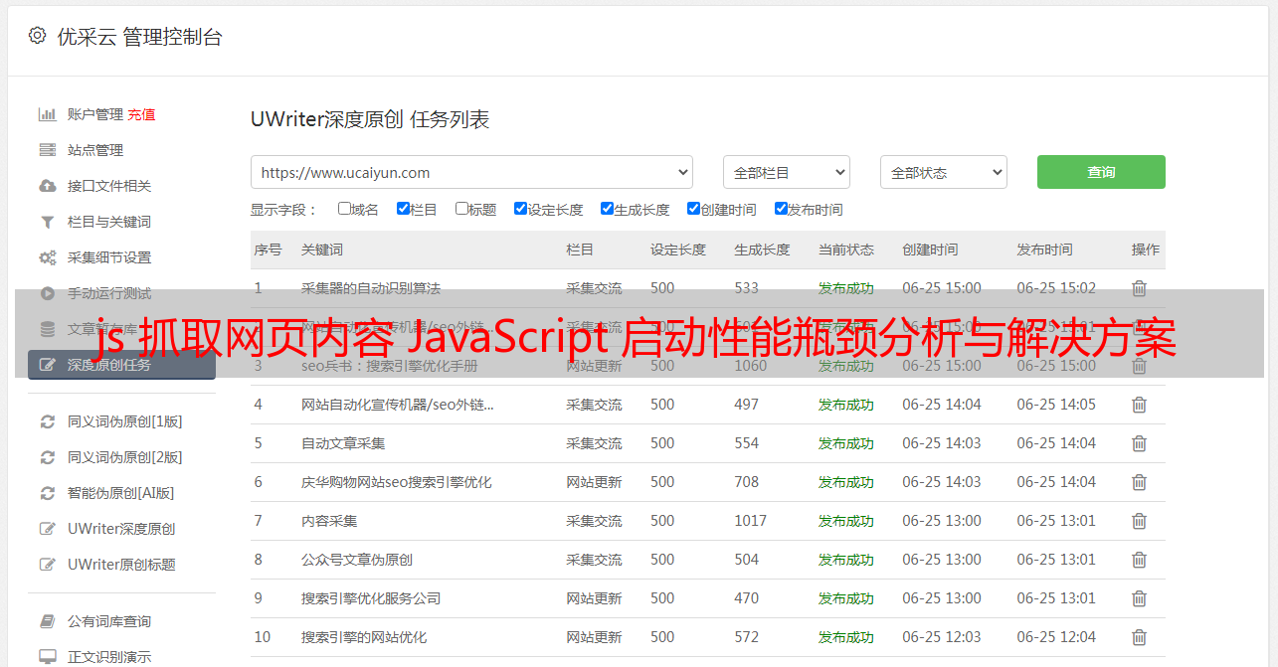This screenshot has width=1278, height=667.
Task: Click the settings gear icon beside 优采云
Action: (37, 37)
